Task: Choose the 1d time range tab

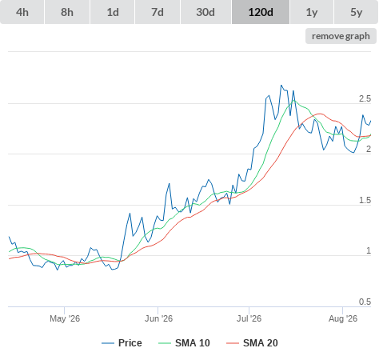Action: (x=113, y=12)
